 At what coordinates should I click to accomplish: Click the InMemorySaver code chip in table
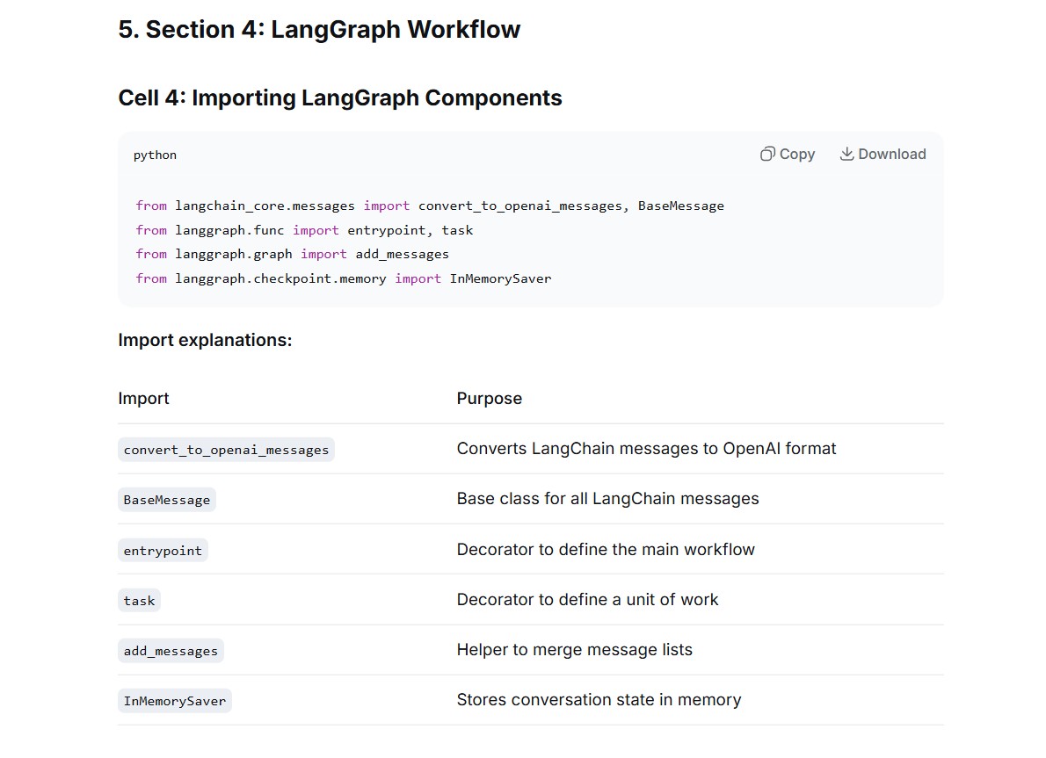click(x=175, y=701)
